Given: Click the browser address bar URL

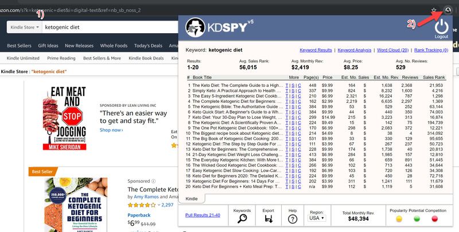Looking at the screenshot, I should coord(70,10).
